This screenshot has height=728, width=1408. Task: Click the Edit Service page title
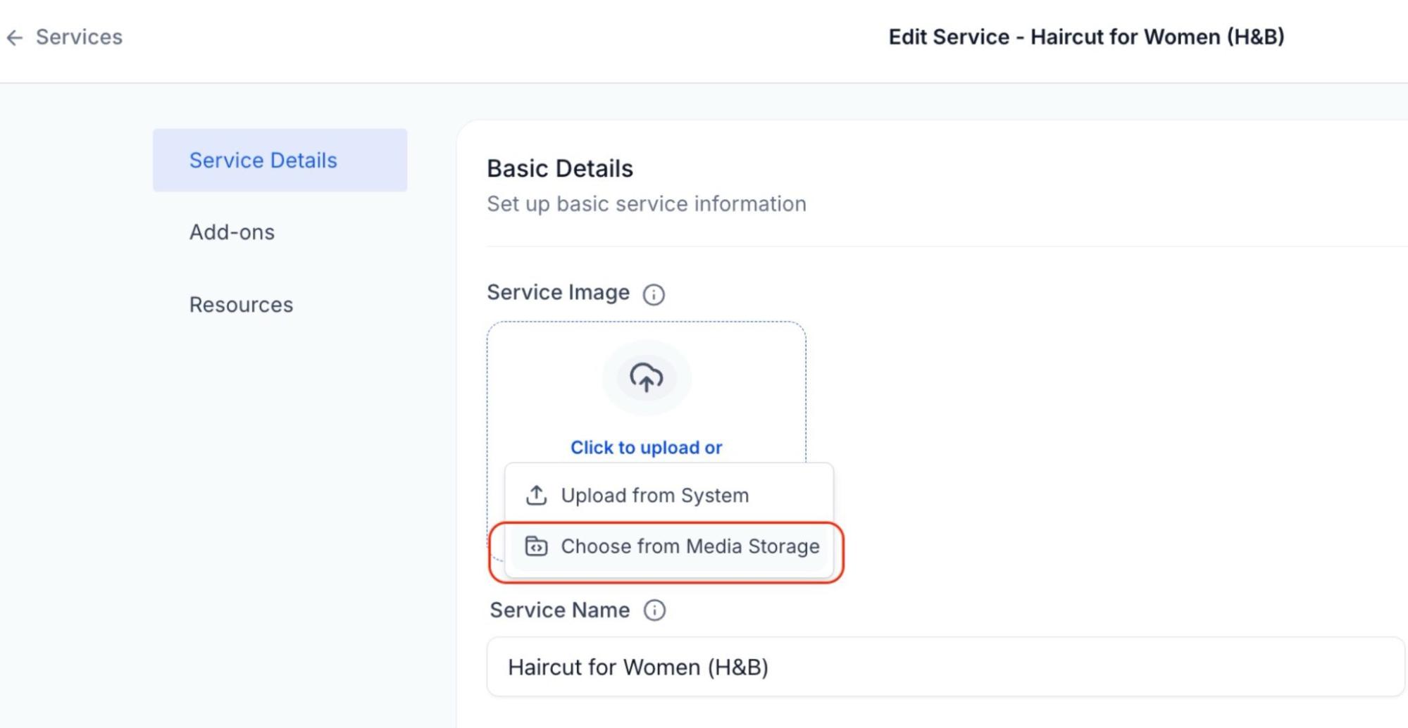point(1086,37)
